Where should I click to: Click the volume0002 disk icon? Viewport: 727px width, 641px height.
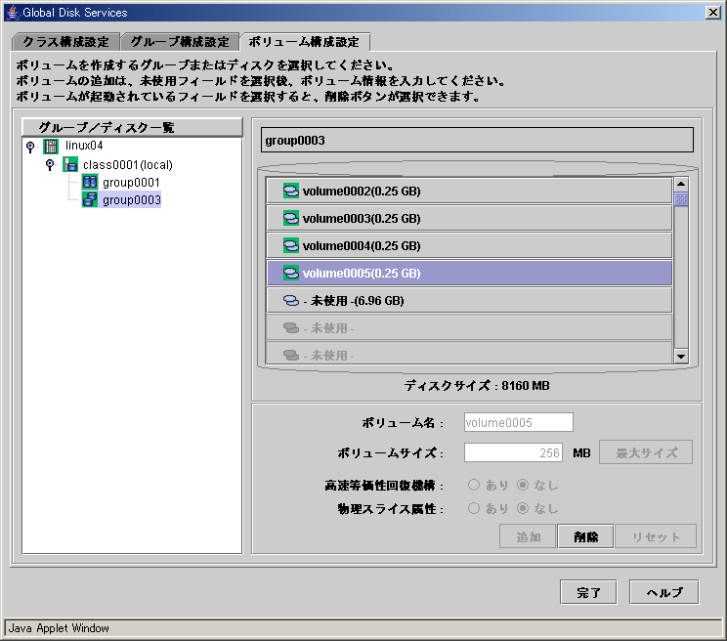[290, 191]
